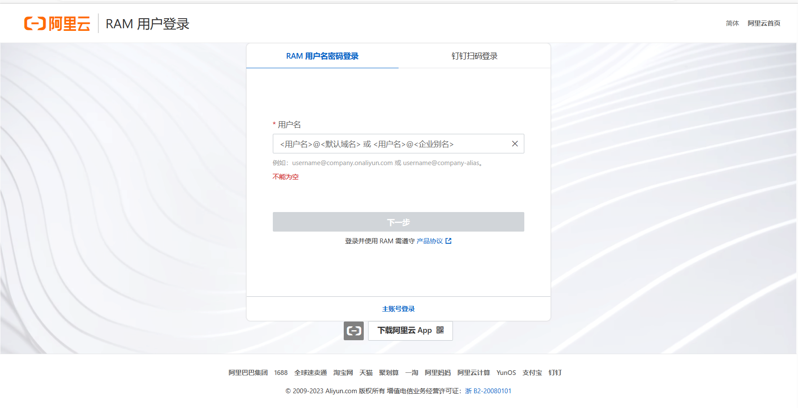Open 一淘 footer link
This screenshot has width=798, height=408.
tap(412, 373)
